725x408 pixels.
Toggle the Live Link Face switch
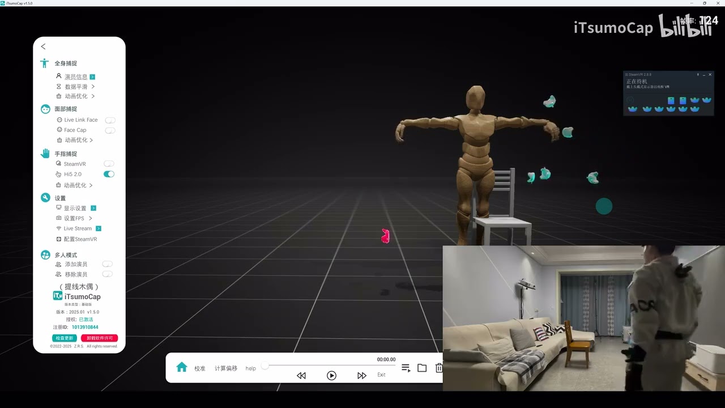point(110,120)
